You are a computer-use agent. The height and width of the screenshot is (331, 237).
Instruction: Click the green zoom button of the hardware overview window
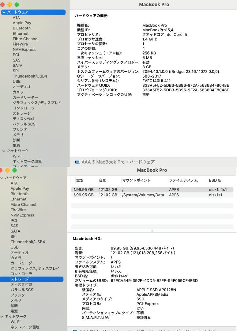tap(17, 5)
